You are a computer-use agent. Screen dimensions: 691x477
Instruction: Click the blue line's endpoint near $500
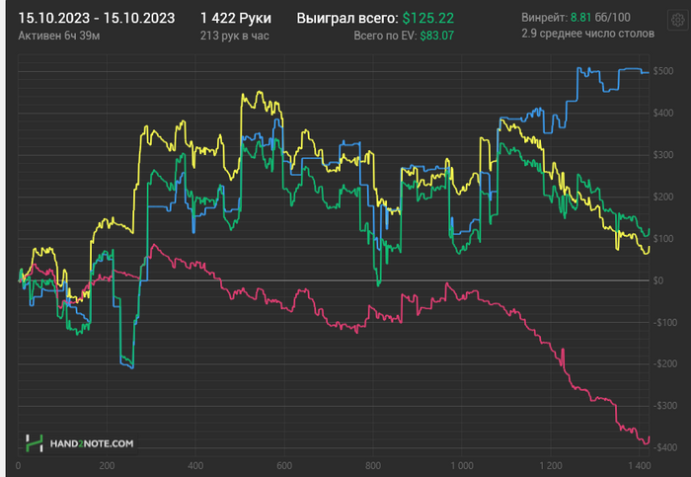click(x=648, y=73)
